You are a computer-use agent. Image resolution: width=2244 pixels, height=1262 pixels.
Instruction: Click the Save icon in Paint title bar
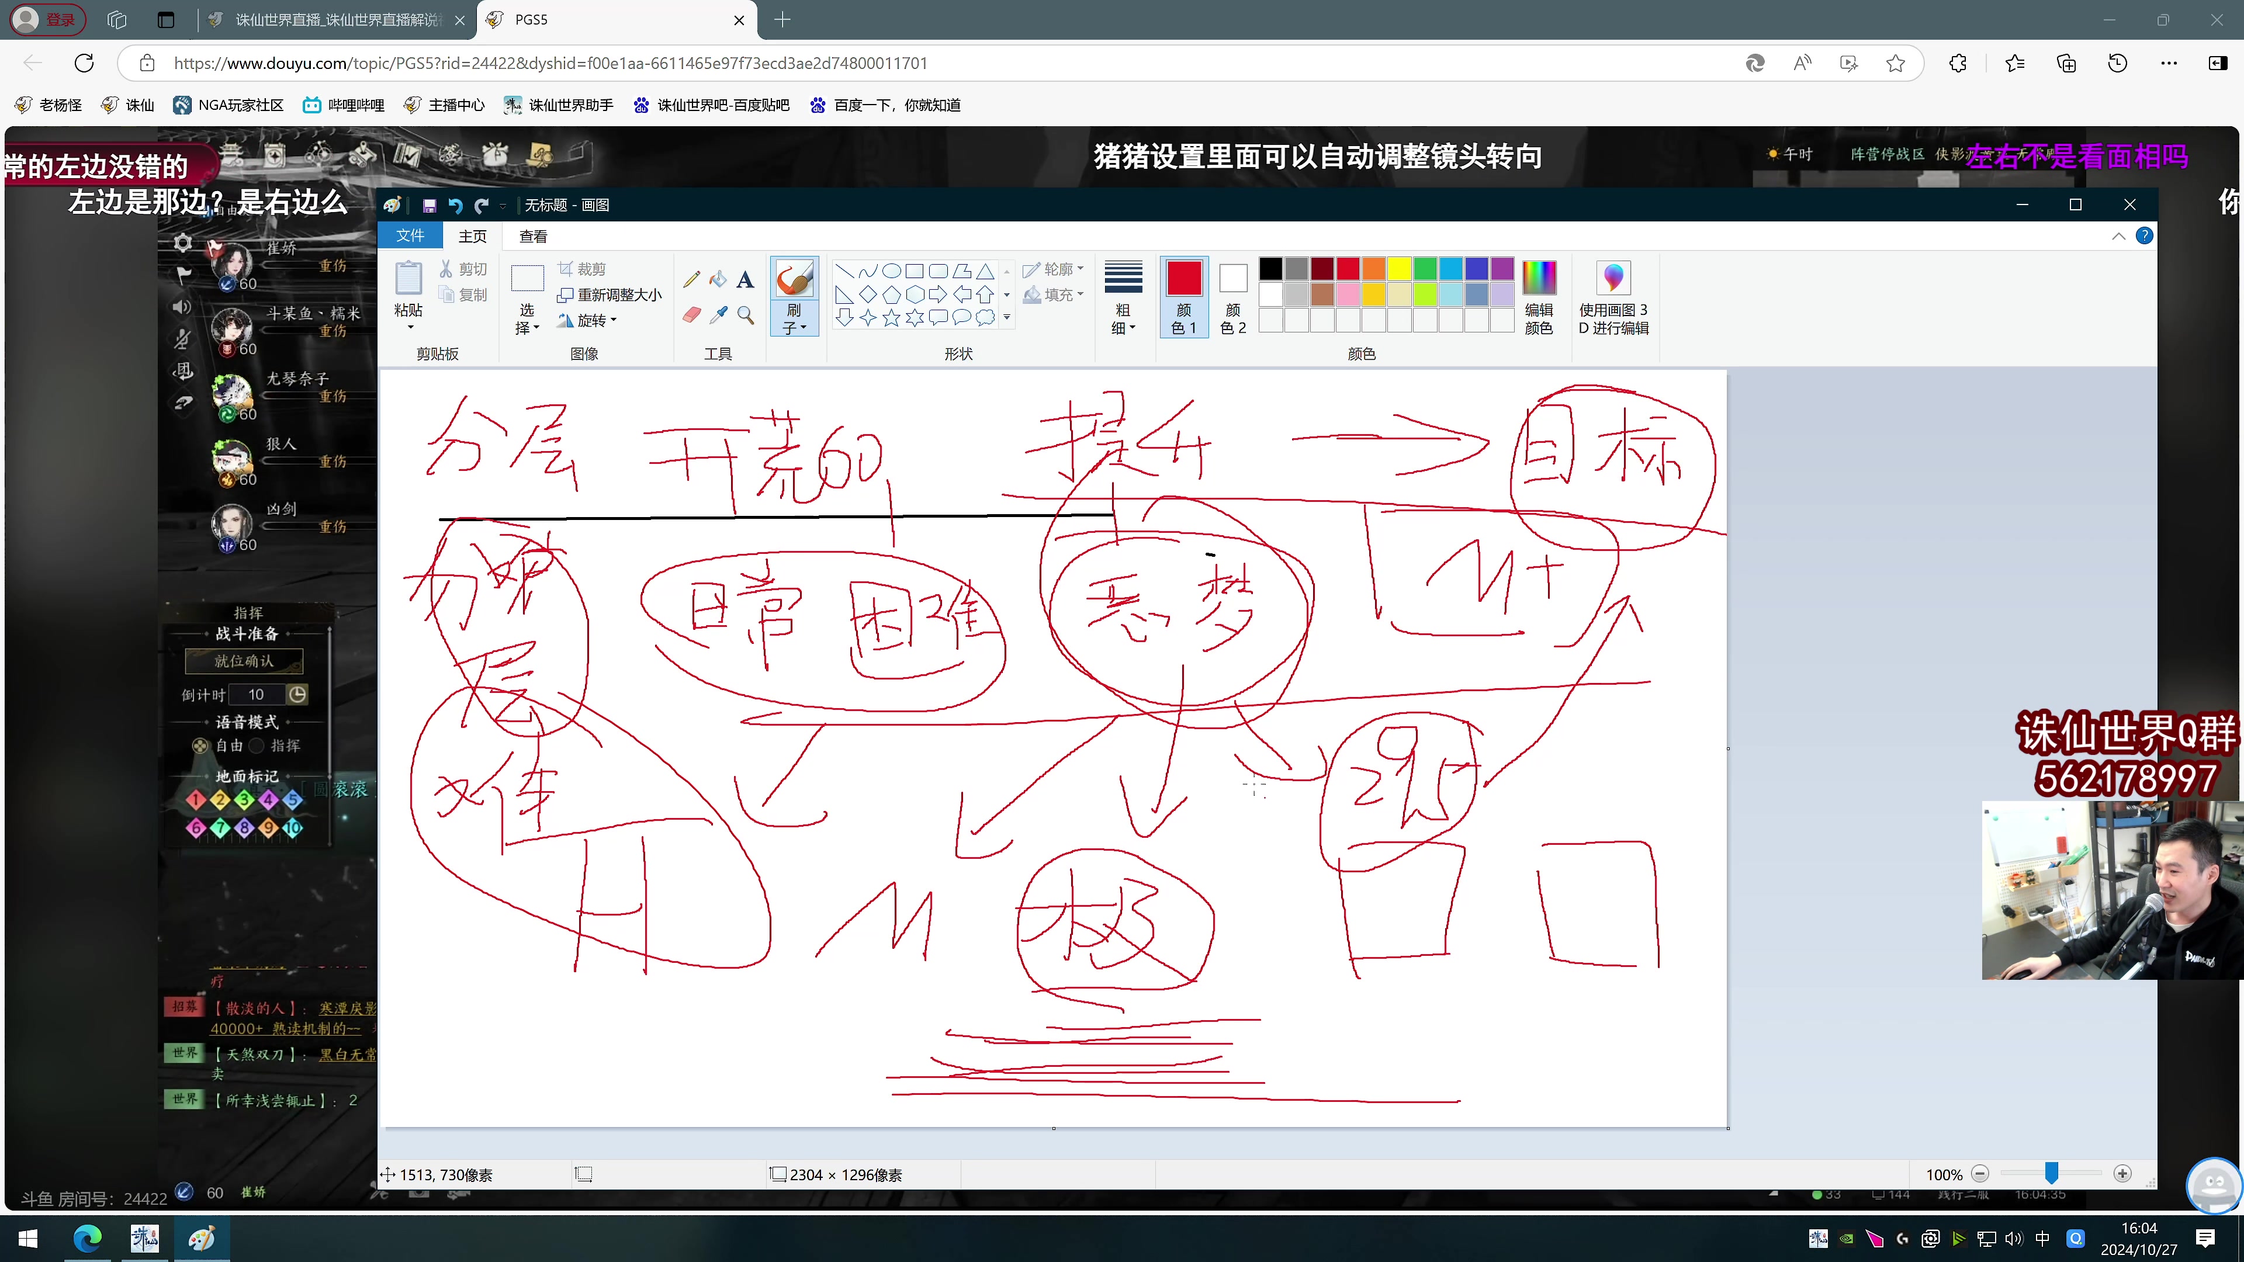[428, 204]
